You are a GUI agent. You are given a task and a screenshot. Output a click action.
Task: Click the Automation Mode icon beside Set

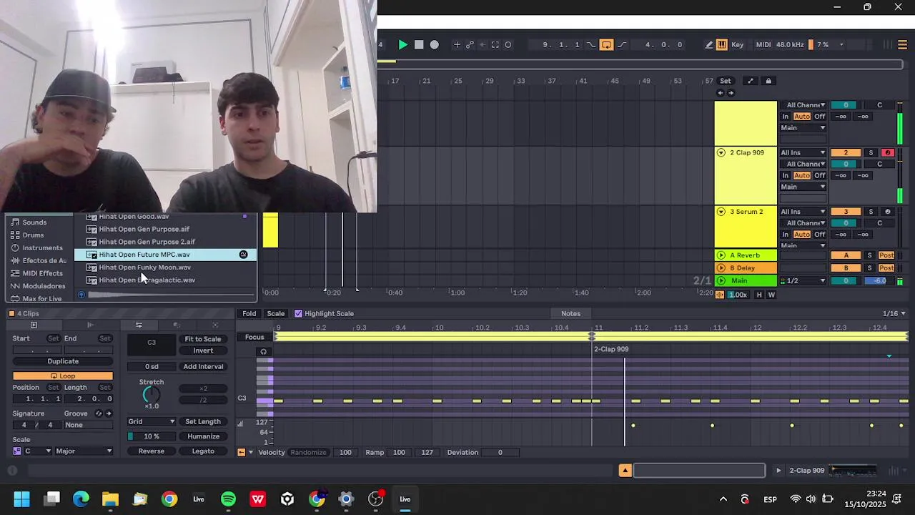coord(750,81)
